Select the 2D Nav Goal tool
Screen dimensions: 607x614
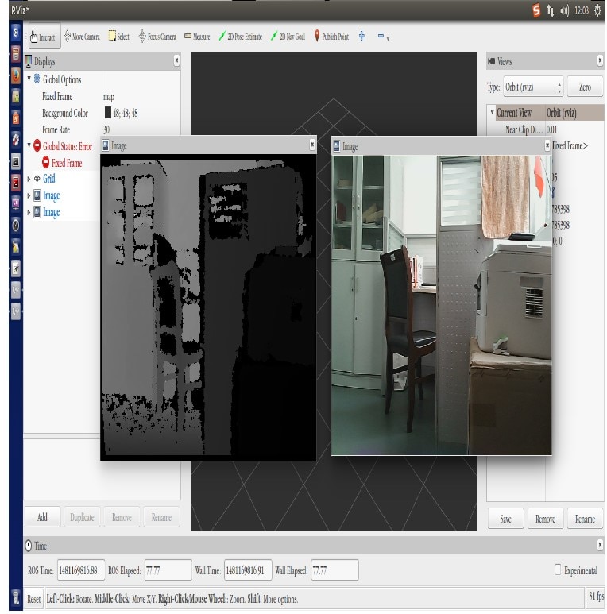tap(288, 37)
